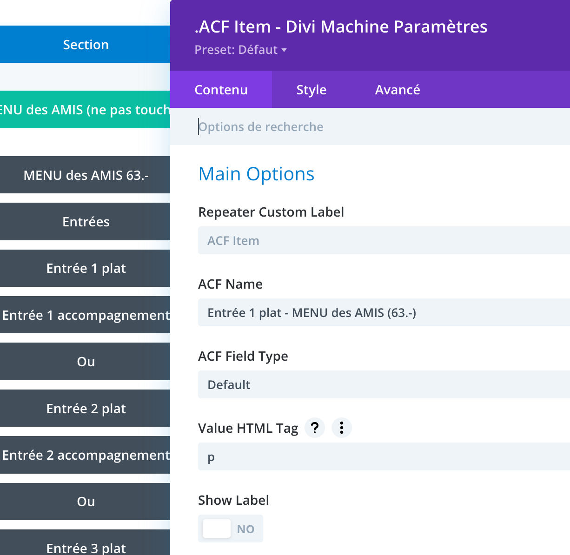Image resolution: width=570 pixels, height=555 pixels.
Task: Select the blue Section layer
Action: [x=86, y=45]
